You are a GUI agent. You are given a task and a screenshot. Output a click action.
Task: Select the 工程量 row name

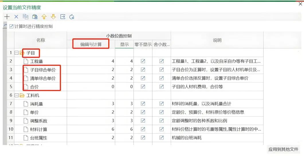coord(36,61)
